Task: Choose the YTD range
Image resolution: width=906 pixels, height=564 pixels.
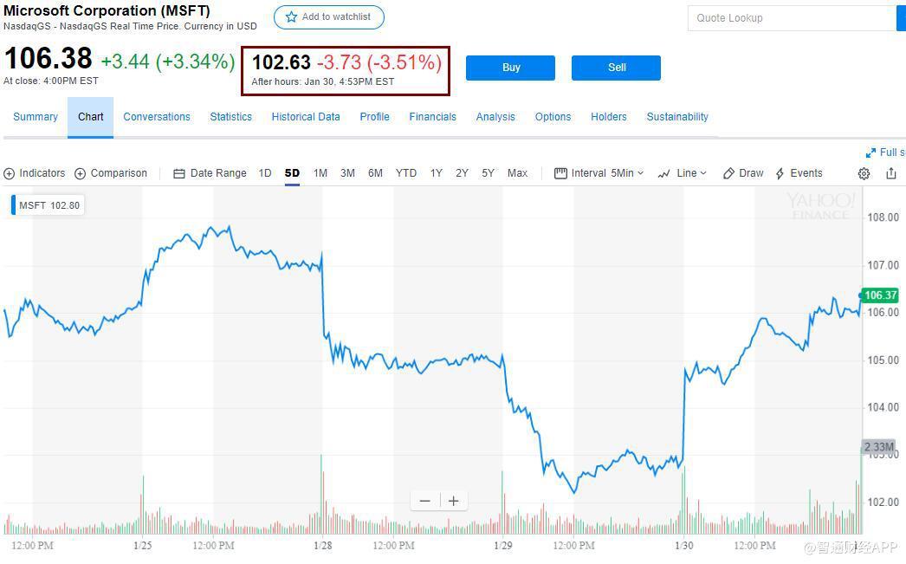Action: (406, 173)
